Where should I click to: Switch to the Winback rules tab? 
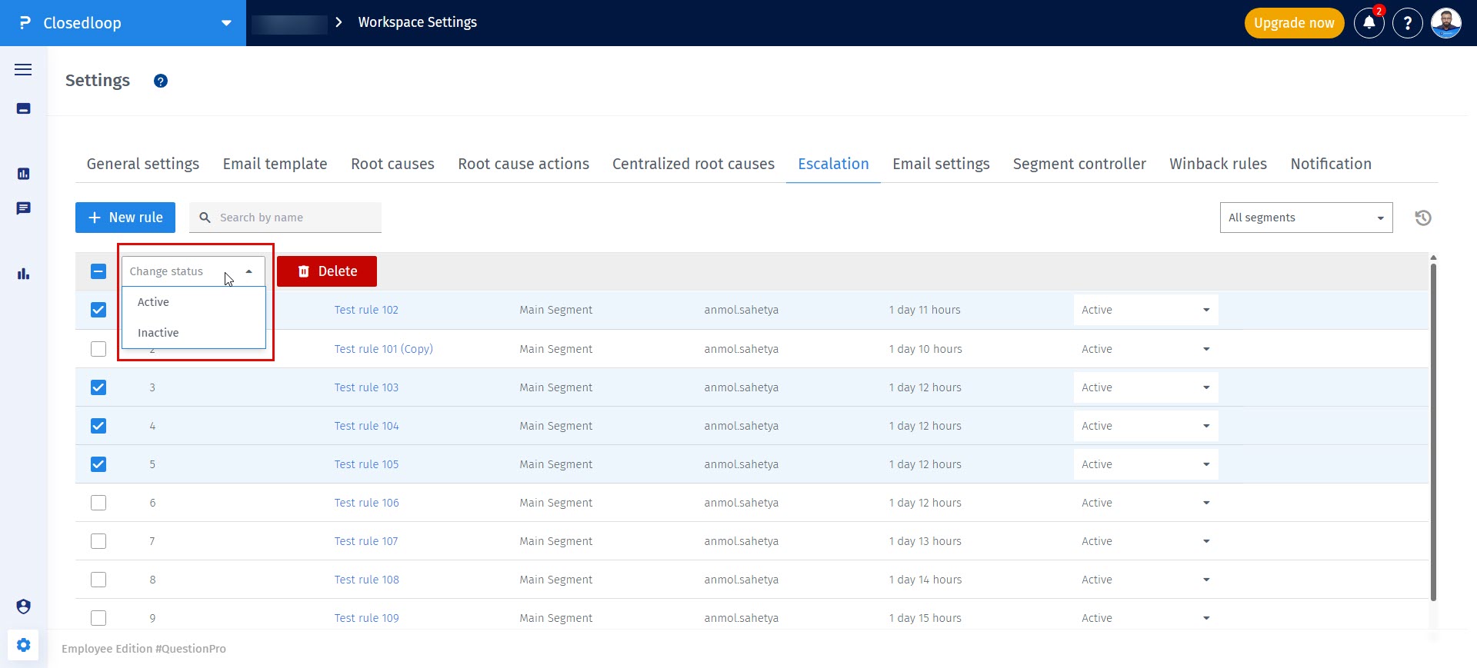pos(1218,164)
